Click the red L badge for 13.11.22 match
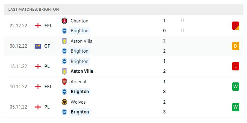247x123 pixels. coord(236,66)
